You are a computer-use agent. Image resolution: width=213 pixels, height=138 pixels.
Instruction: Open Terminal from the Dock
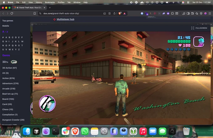[56, 131]
